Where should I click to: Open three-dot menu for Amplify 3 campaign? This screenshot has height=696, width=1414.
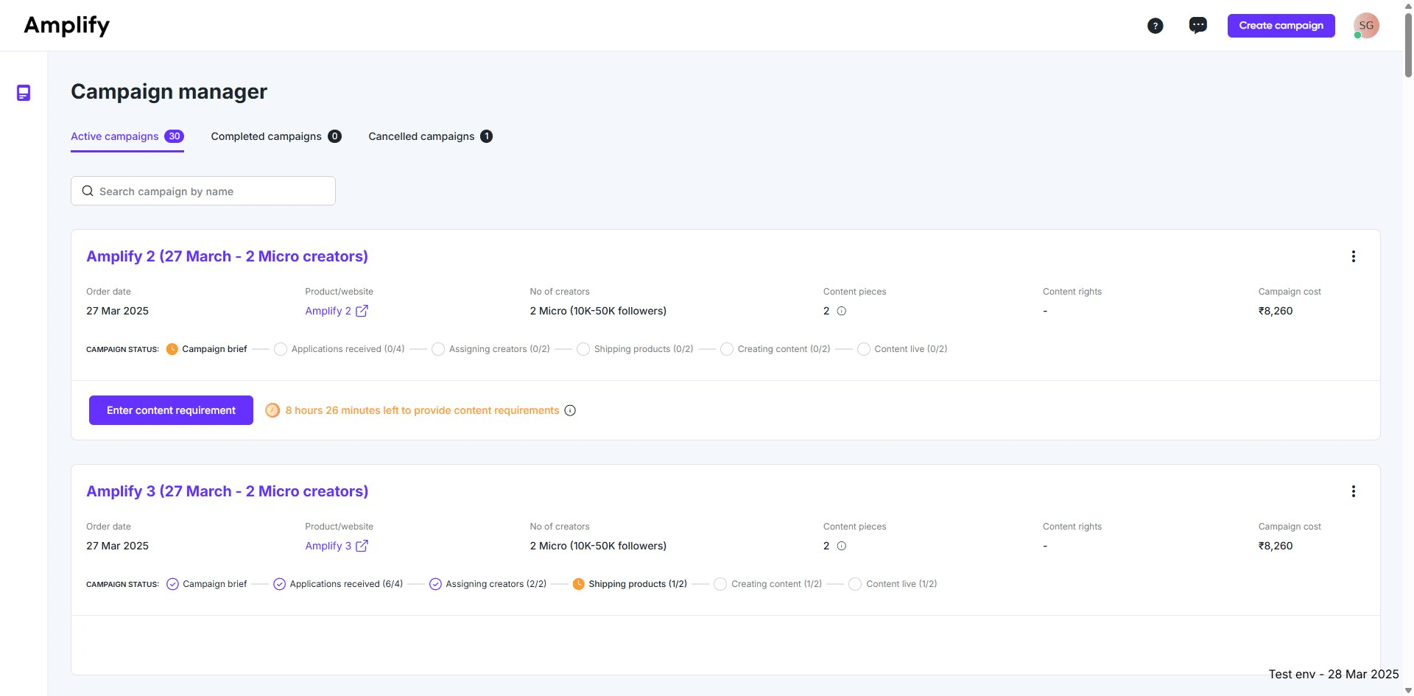(1353, 491)
